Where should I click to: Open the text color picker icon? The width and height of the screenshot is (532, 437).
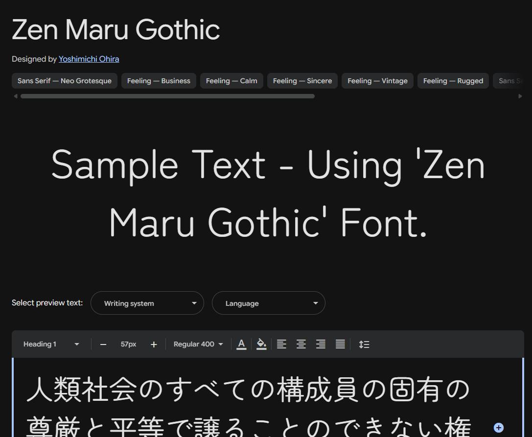point(241,344)
